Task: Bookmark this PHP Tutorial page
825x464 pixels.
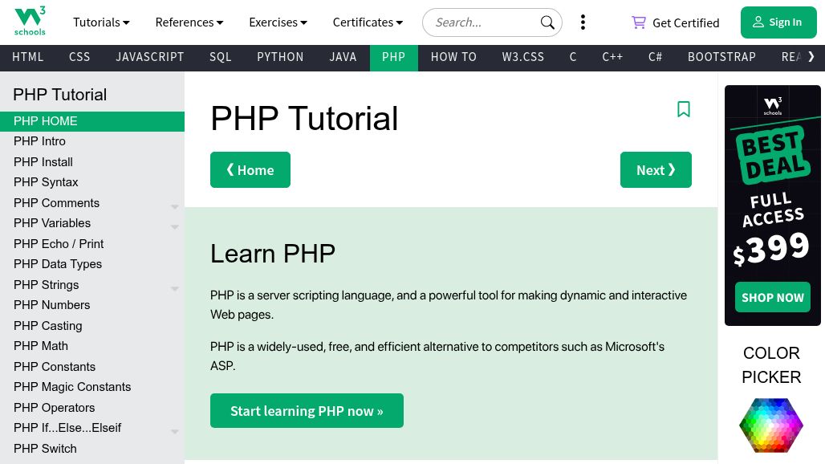Action: 684,109
